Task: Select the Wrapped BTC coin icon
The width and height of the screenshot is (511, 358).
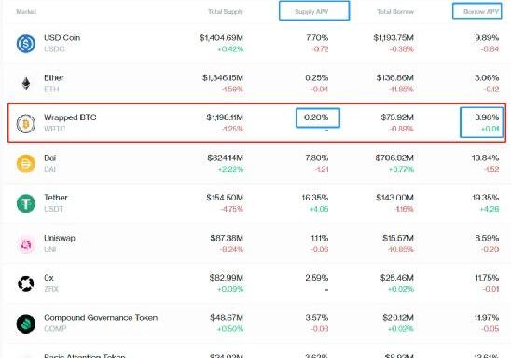Action: pyautogui.click(x=26, y=124)
